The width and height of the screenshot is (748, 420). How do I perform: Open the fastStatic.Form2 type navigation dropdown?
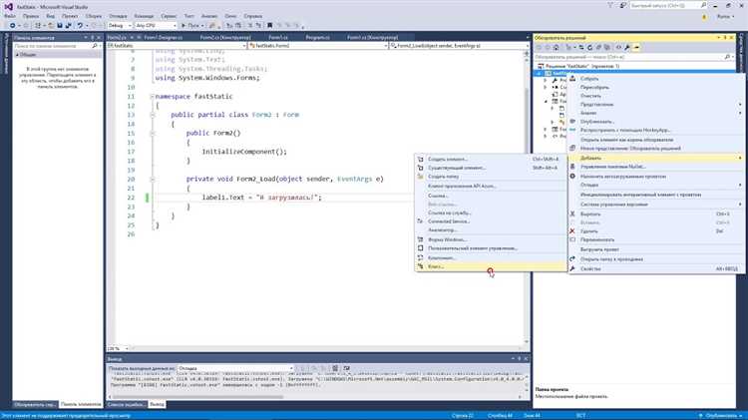(x=318, y=46)
